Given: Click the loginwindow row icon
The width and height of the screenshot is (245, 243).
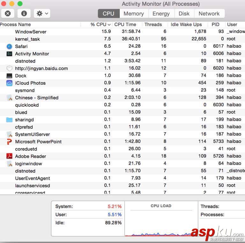Looking at the screenshot, I should [10, 164].
